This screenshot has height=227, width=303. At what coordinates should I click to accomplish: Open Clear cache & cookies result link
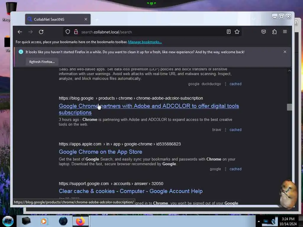[130, 191]
